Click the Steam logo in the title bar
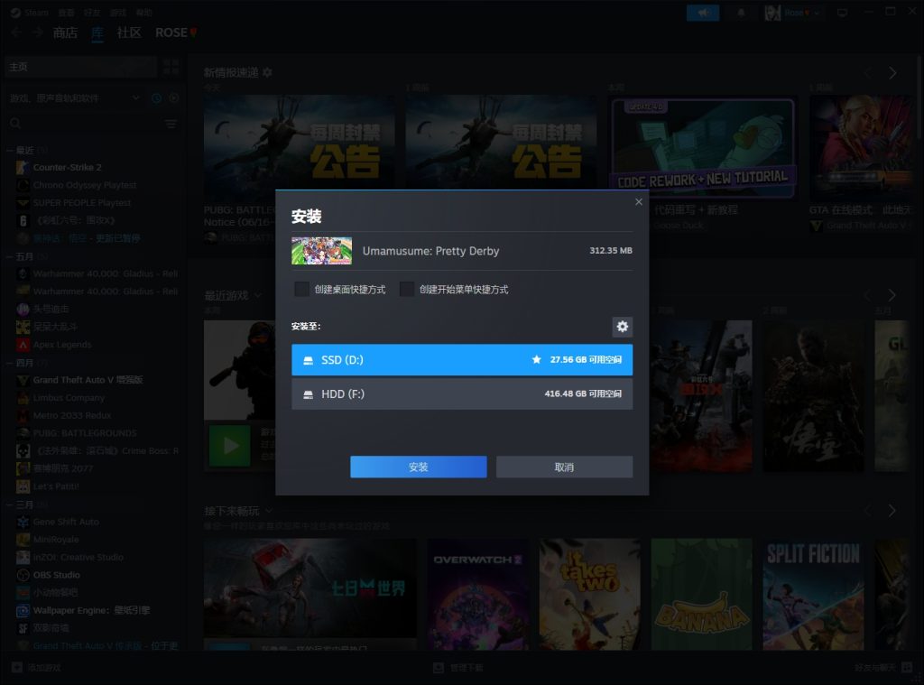 pyautogui.click(x=15, y=13)
